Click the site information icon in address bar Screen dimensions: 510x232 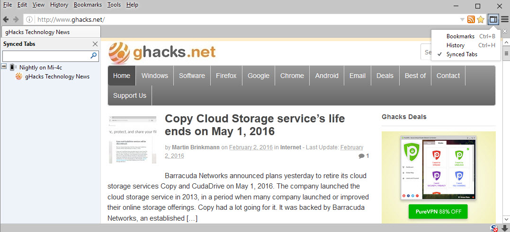pos(29,19)
